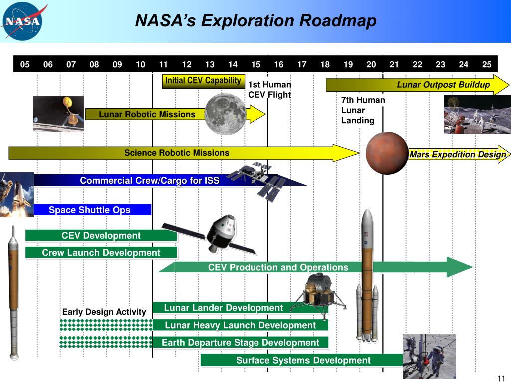Click the Lunar Lander Development bar

point(241,307)
